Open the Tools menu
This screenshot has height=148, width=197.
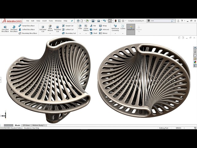(51, 21)
